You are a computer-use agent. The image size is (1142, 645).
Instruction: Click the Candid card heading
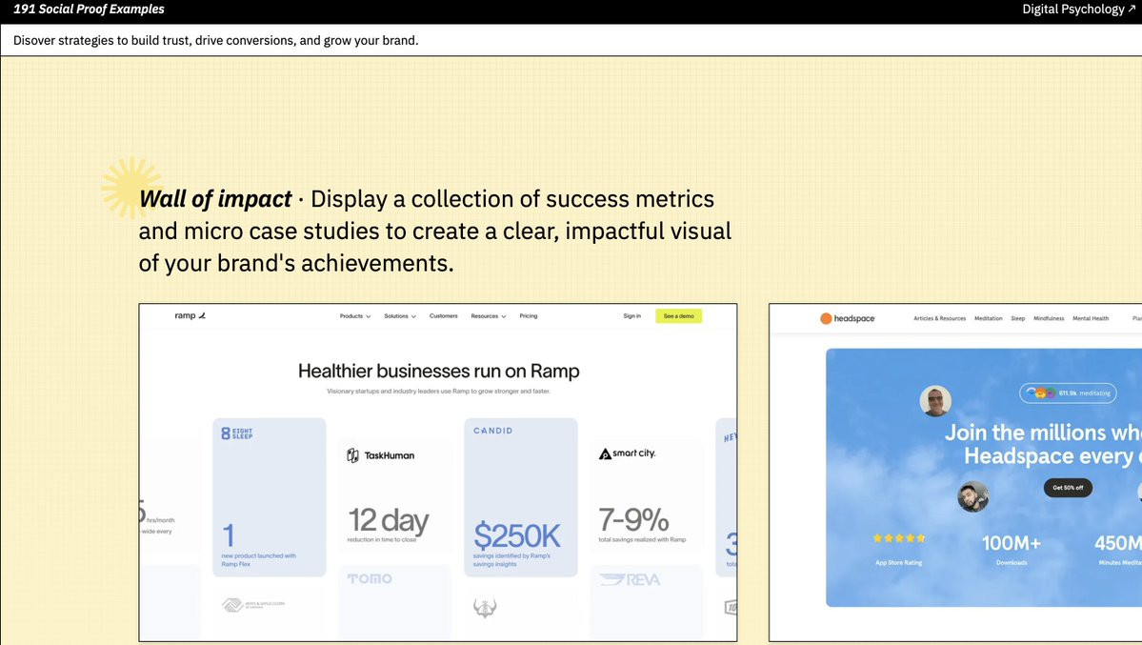[x=493, y=431]
